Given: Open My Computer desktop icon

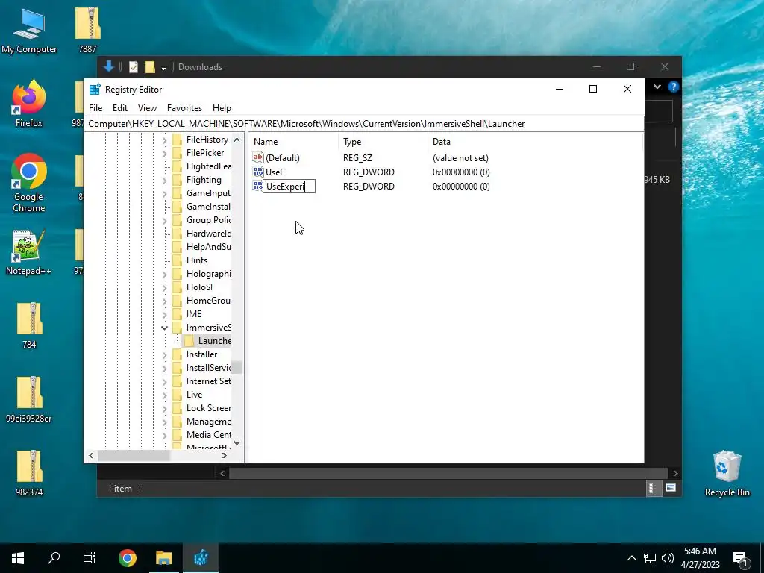Looking at the screenshot, I should pyautogui.click(x=29, y=31).
